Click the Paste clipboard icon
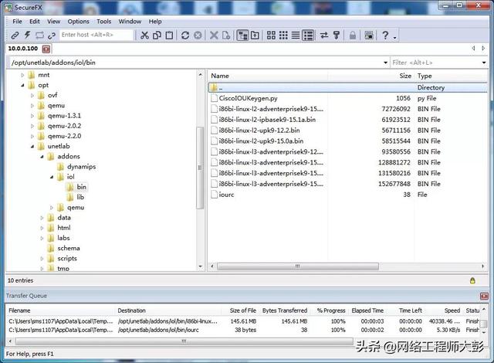This screenshot has height=363, width=494. pos(169,35)
